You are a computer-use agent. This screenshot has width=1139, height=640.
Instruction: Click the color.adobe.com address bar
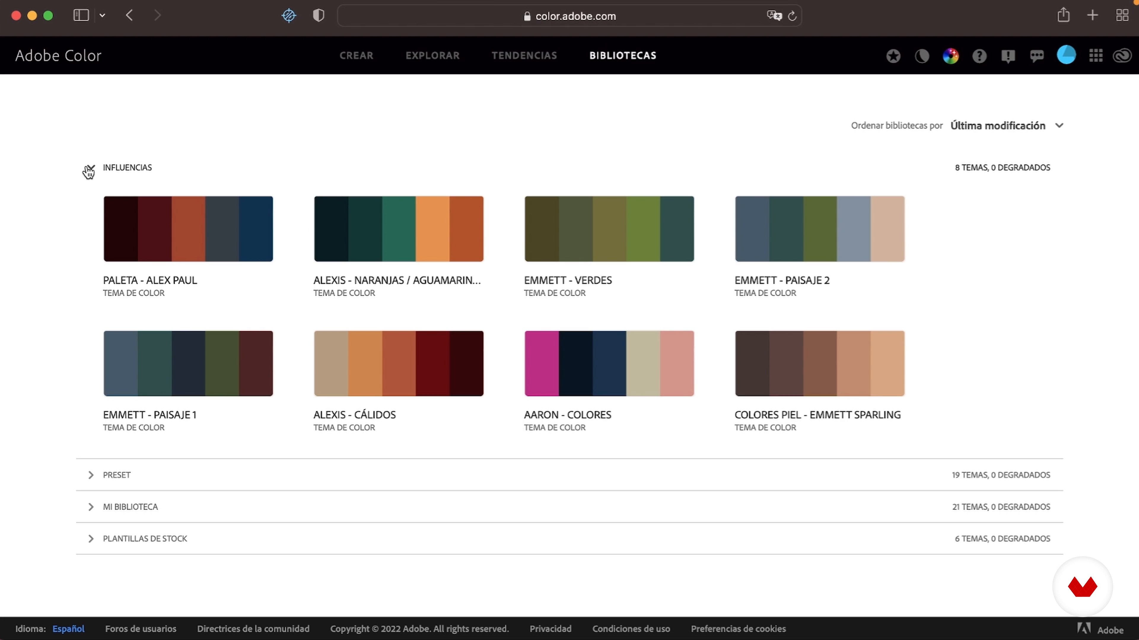click(x=569, y=16)
